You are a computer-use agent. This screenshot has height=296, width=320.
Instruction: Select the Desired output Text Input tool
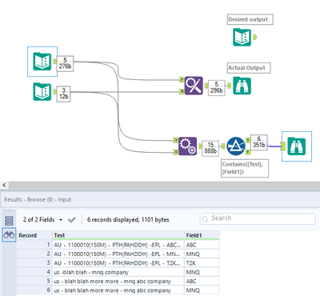point(242,37)
